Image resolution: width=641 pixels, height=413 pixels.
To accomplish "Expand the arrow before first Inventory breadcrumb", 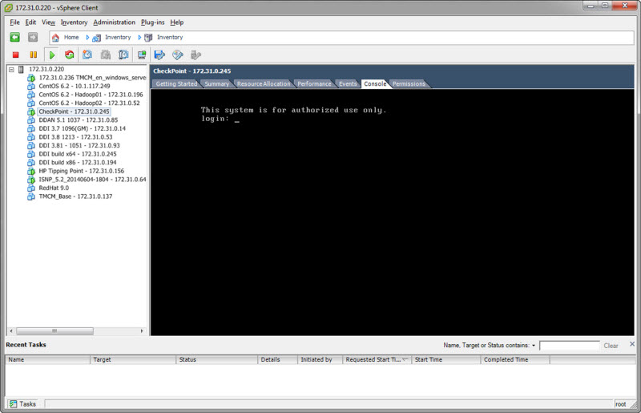I will [x=87, y=37].
